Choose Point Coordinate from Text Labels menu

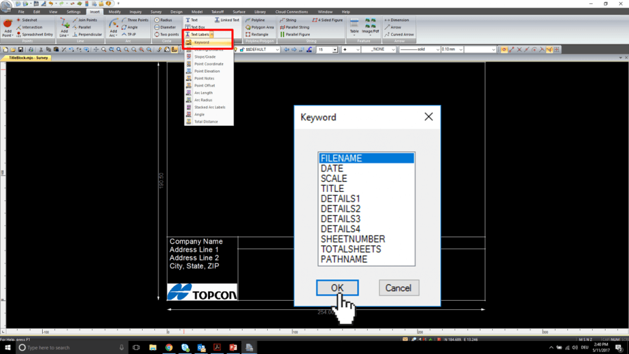[x=208, y=64]
